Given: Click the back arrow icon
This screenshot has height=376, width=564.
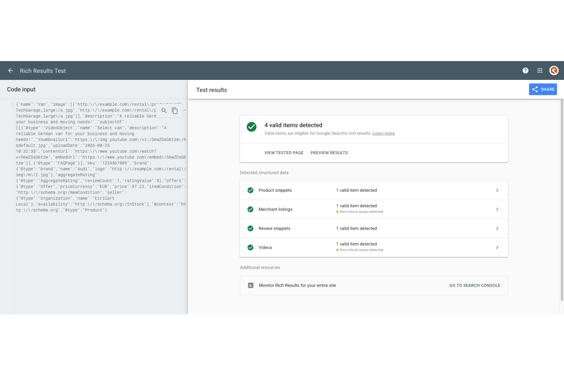Looking at the screenshot, I should (x=10, y=70).
